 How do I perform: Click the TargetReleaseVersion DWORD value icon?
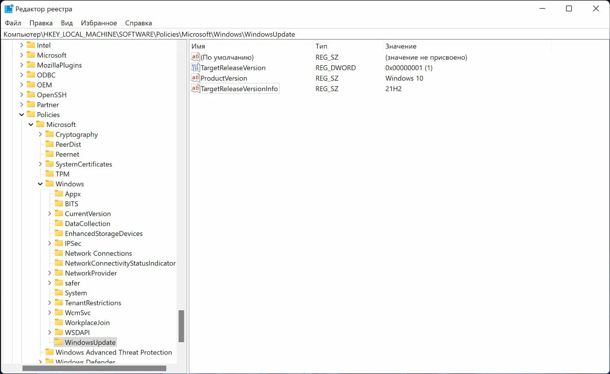pyautogui.click(x=195, y=67)
